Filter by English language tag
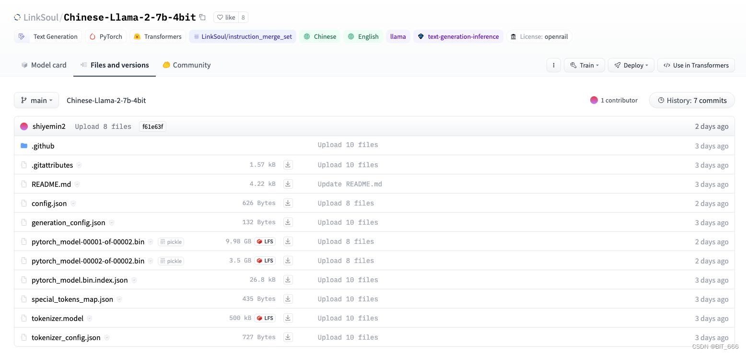This screenshot has height=354, width=746. click(x=363, y=36)
